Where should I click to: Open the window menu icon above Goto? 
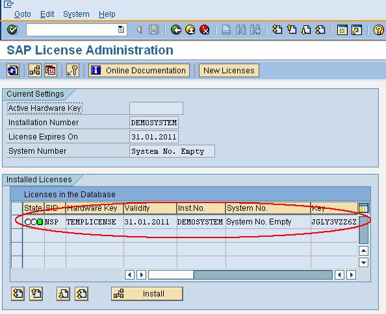(8, 4)
